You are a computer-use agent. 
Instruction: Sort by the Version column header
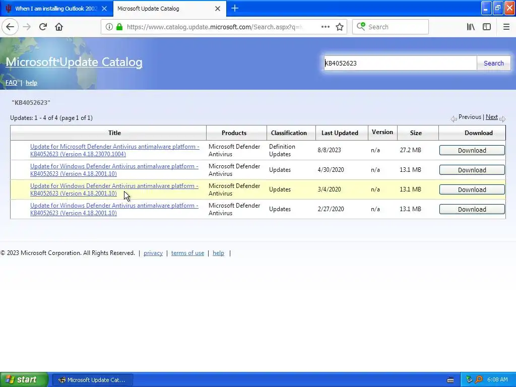click(x=382, y=132)
